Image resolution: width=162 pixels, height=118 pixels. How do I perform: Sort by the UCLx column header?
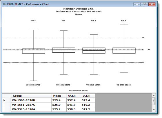click(74, 96)
